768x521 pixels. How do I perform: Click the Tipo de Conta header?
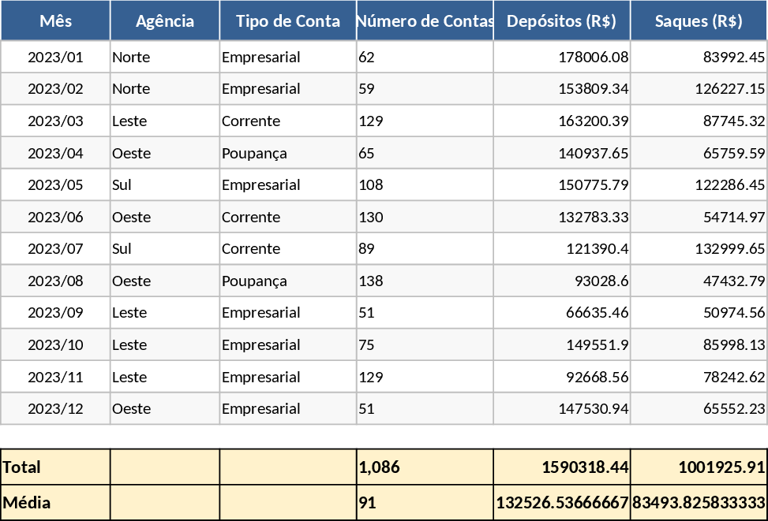288,21
